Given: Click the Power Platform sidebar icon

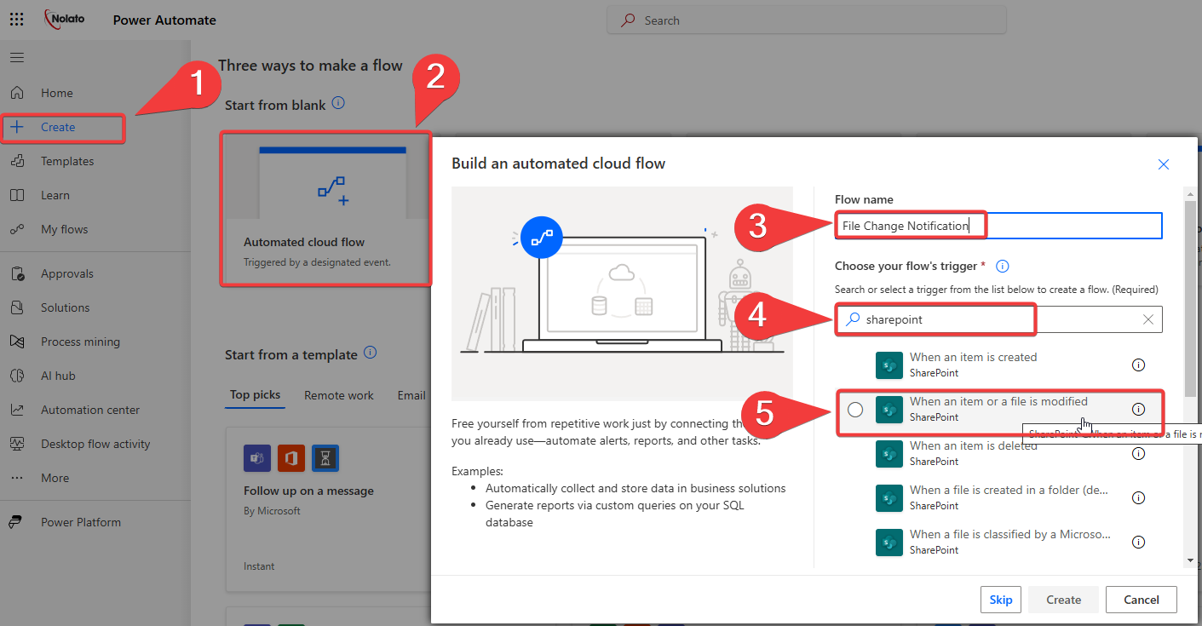Looking at the screenshot, I should coord(17,522).
